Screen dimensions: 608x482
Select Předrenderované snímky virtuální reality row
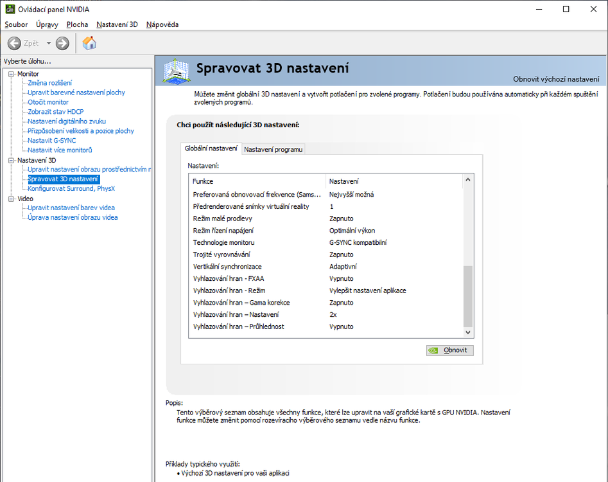pyautogui.click(x=326, y=206)
